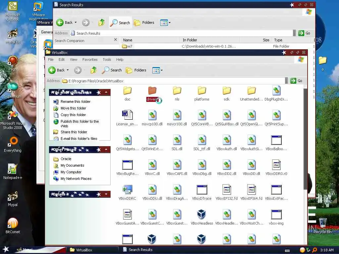339x254 pixels.
Task: Open Views dropdown in Search Results window
Action: click(x=170, y=22)
